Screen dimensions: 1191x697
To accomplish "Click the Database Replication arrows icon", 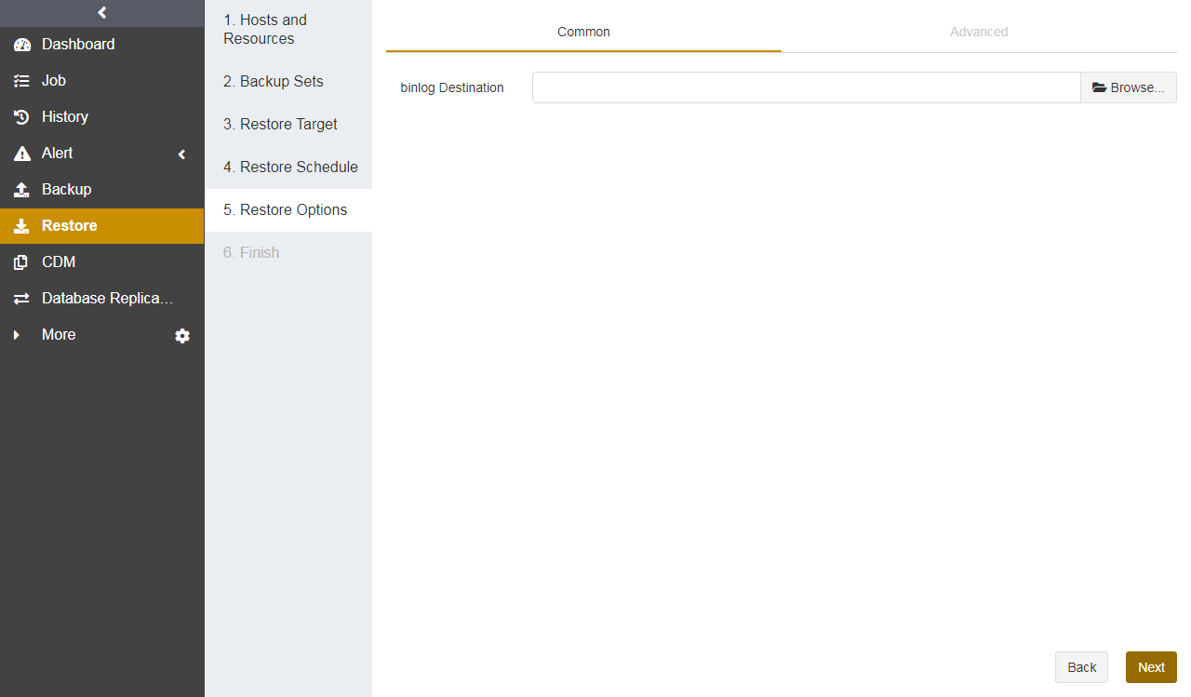I will click(x=22, y=299).
